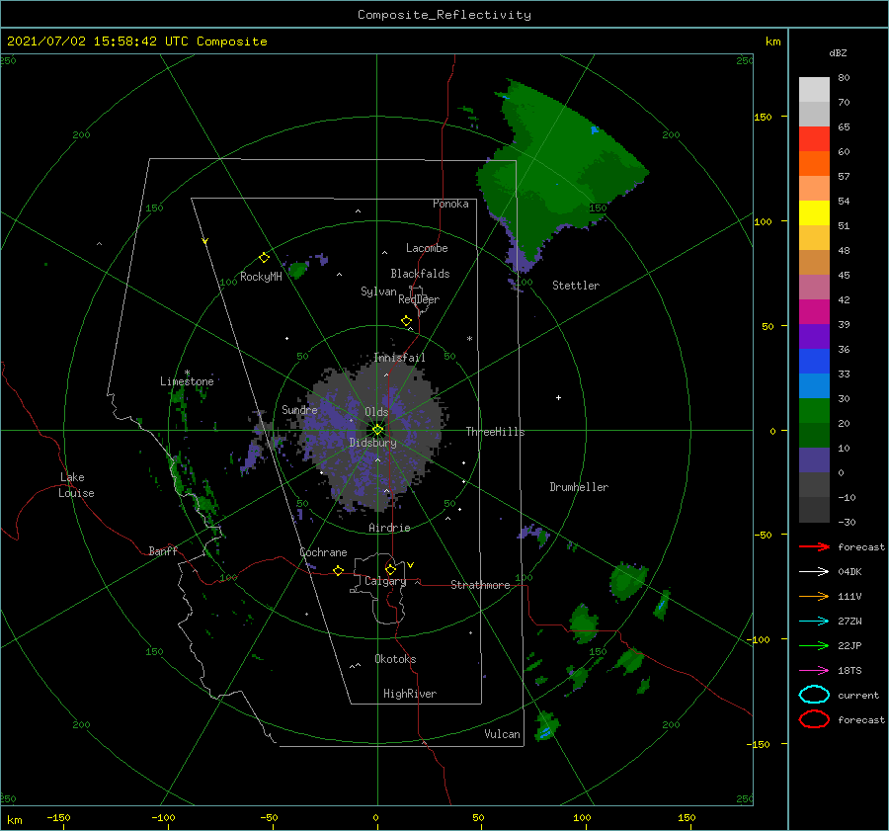Click the Banff label
The width and height of the screenshot is (889, 831).
pyautogui.click(x=163, y=550)
